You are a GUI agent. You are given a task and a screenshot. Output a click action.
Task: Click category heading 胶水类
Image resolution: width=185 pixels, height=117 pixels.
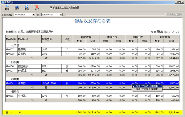(15, 62)
